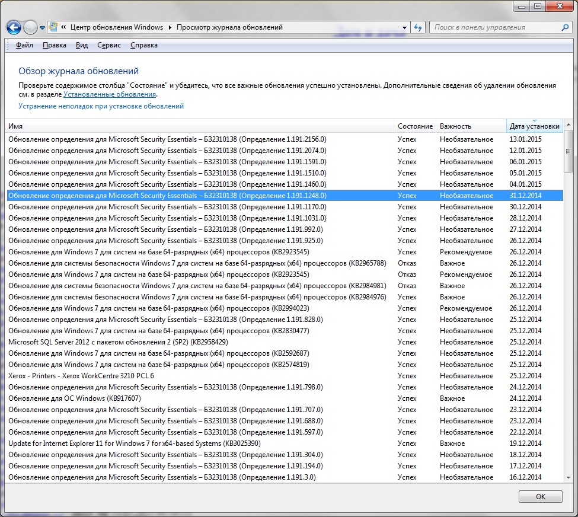Screen dimensions: 578x517
Task: Open the recent pages dropdown arrow
Action: 43,28
